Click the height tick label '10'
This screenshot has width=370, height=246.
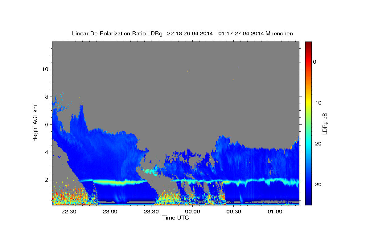pyautogui.click(x=45, y=69)
